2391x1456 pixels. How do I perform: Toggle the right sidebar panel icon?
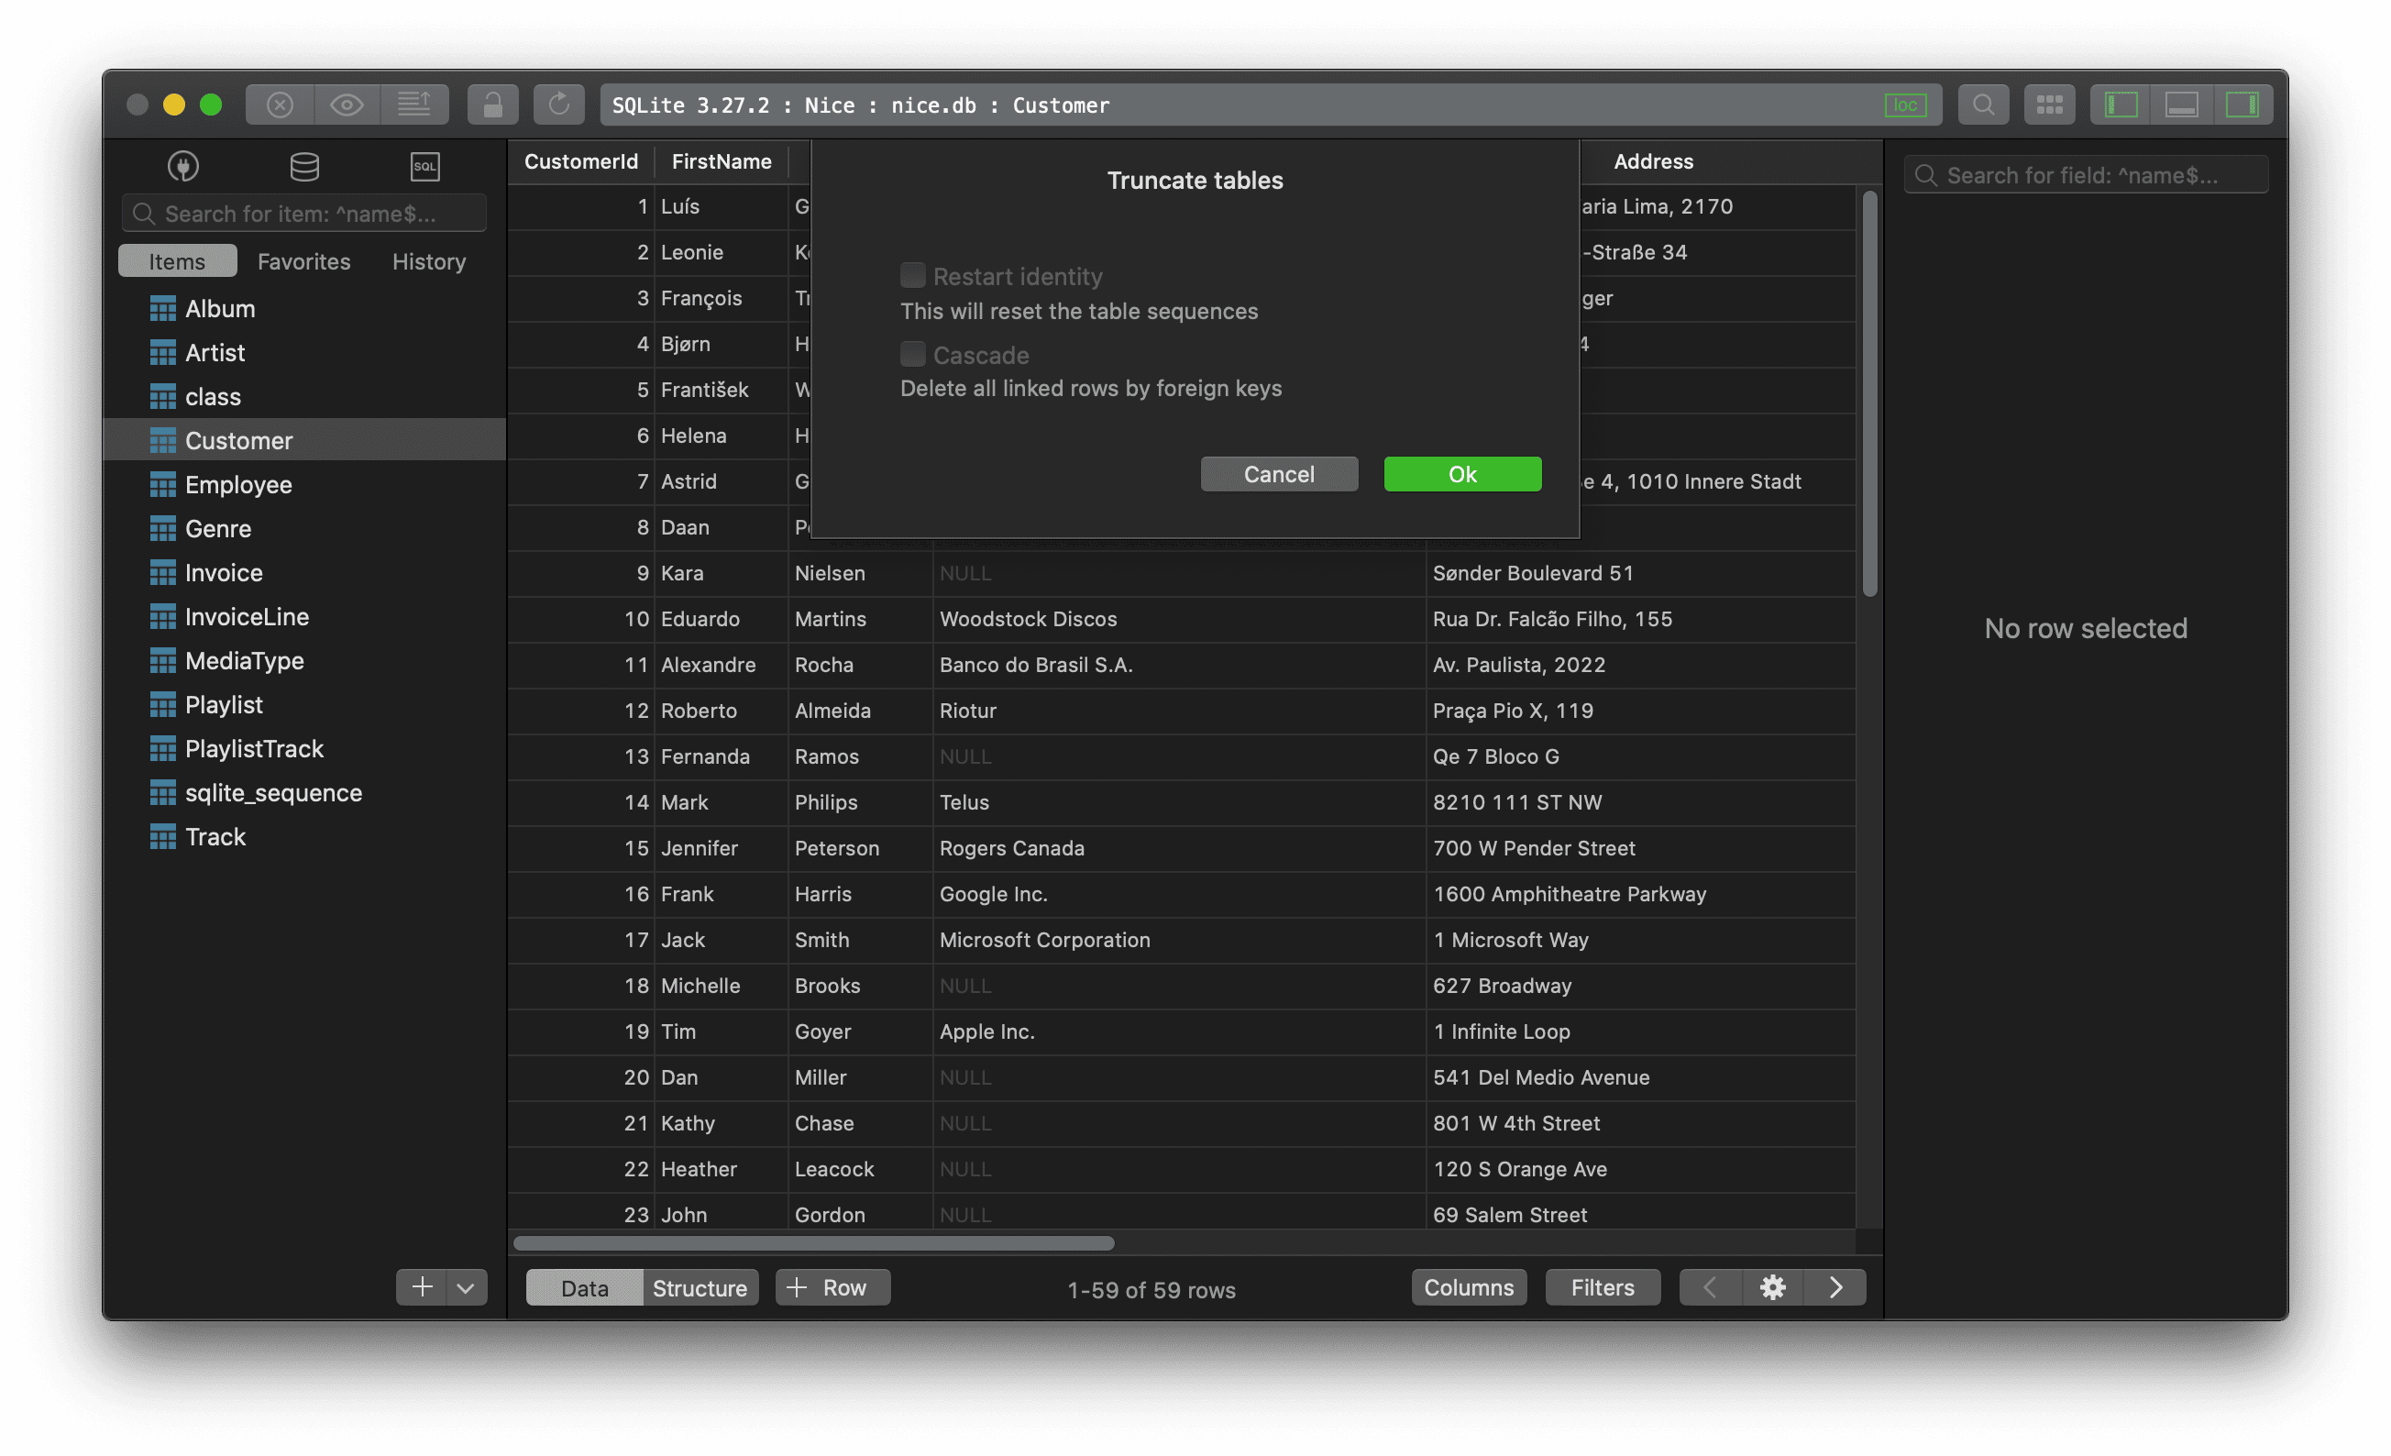2242,105
